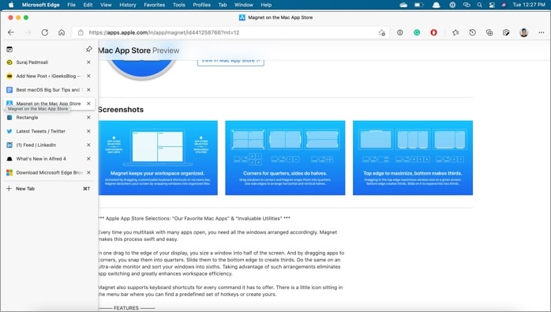This screenshot has height=312, width=551.
Task: Add page to favorites star icon
Action: [381, 32]
